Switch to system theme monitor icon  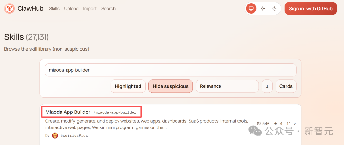pyautogui.click(x=251, y=9)
